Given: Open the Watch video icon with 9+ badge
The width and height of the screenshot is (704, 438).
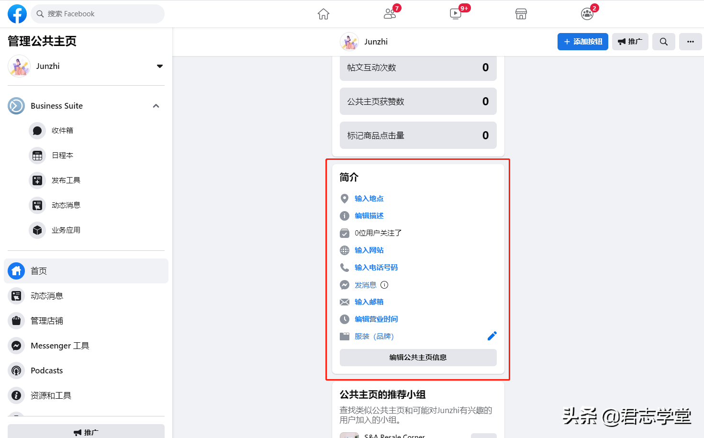Looking at the screenshot, I should pyautogui.click(x=456, y=14).
